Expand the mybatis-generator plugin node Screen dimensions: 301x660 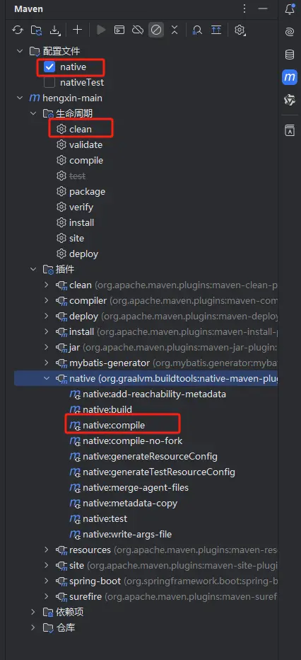point(47,363)
